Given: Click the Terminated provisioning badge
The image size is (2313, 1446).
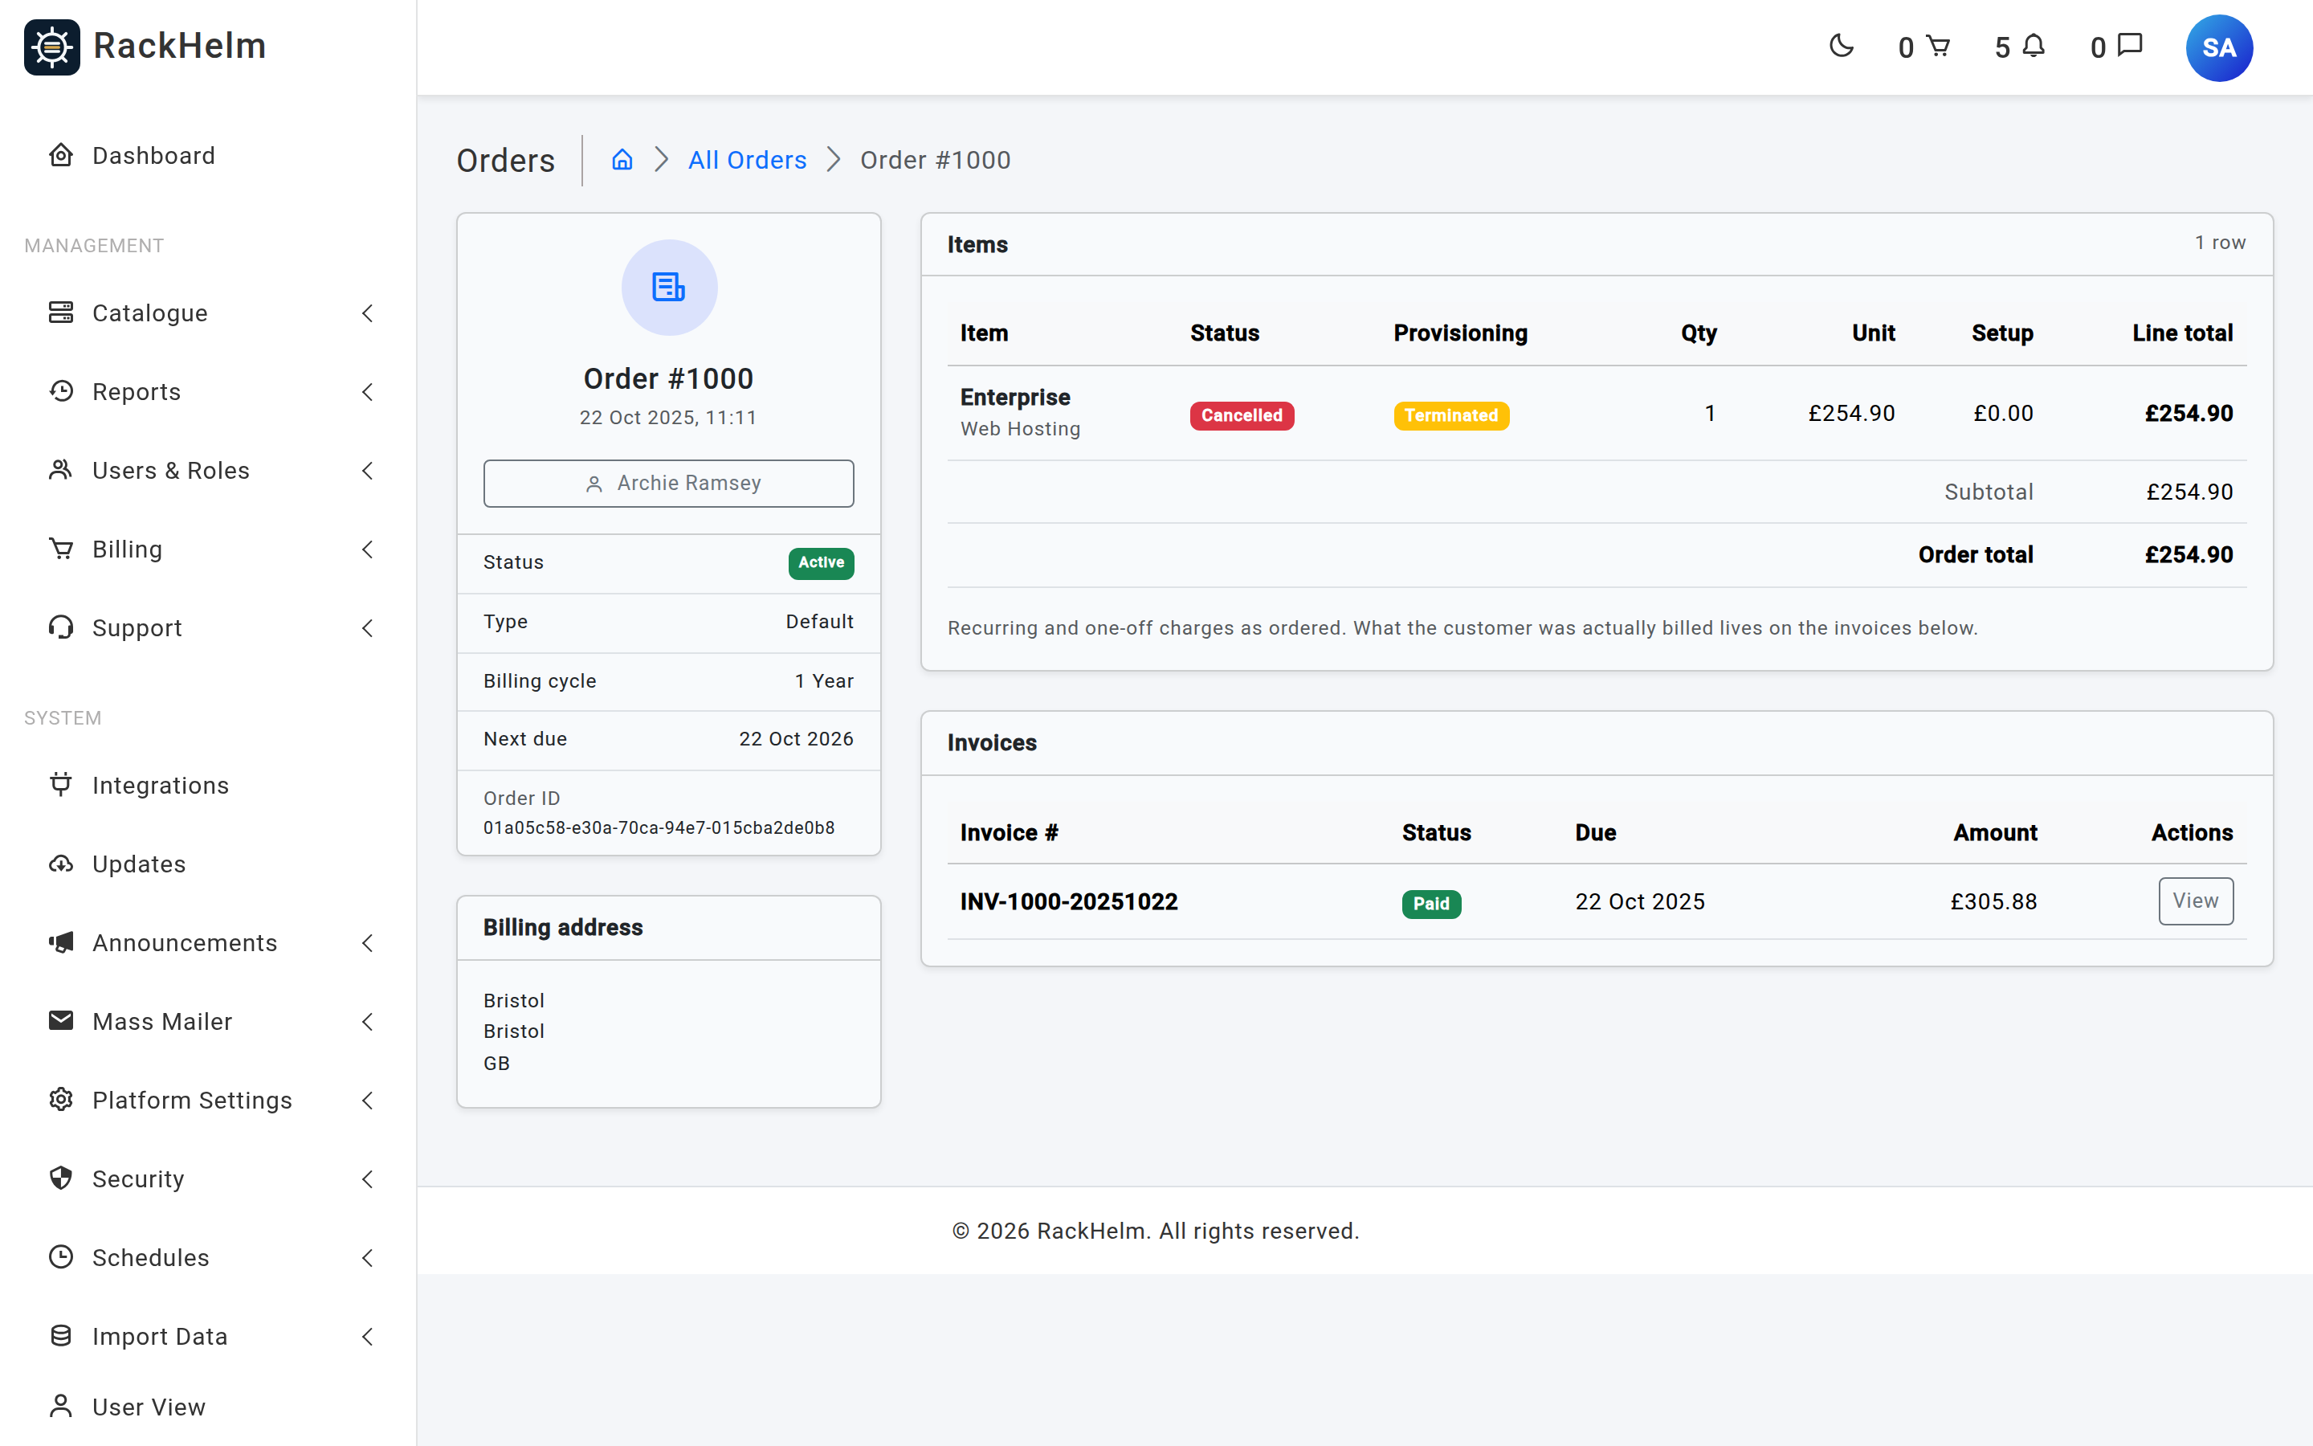Looking at the screenshot, I should [1451, 415].
